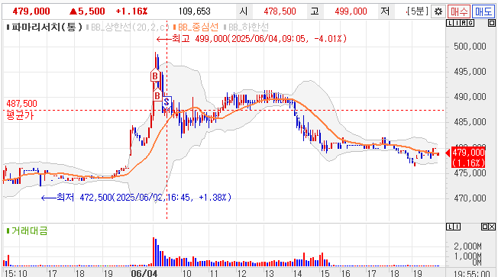Image resolution: width=498 pixels, height=277 pixels.
Task: Click the 시 open price label
Action: coord(244,11)
